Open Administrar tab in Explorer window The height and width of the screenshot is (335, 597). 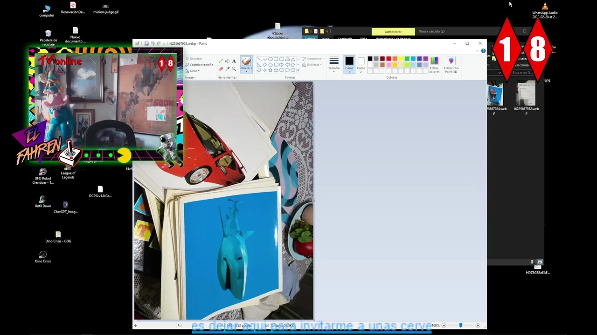point(393,32)
